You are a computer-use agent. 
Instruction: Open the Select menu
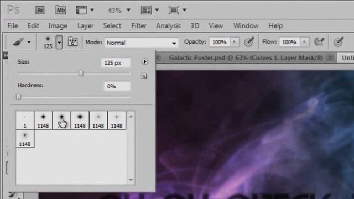tap(112, 26)
